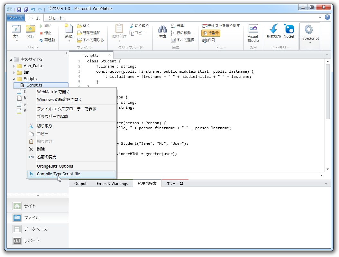The height and width of the screenshot is (257, 339).
Task: Click the Redo icon in title bar
Action: (40, 10)
